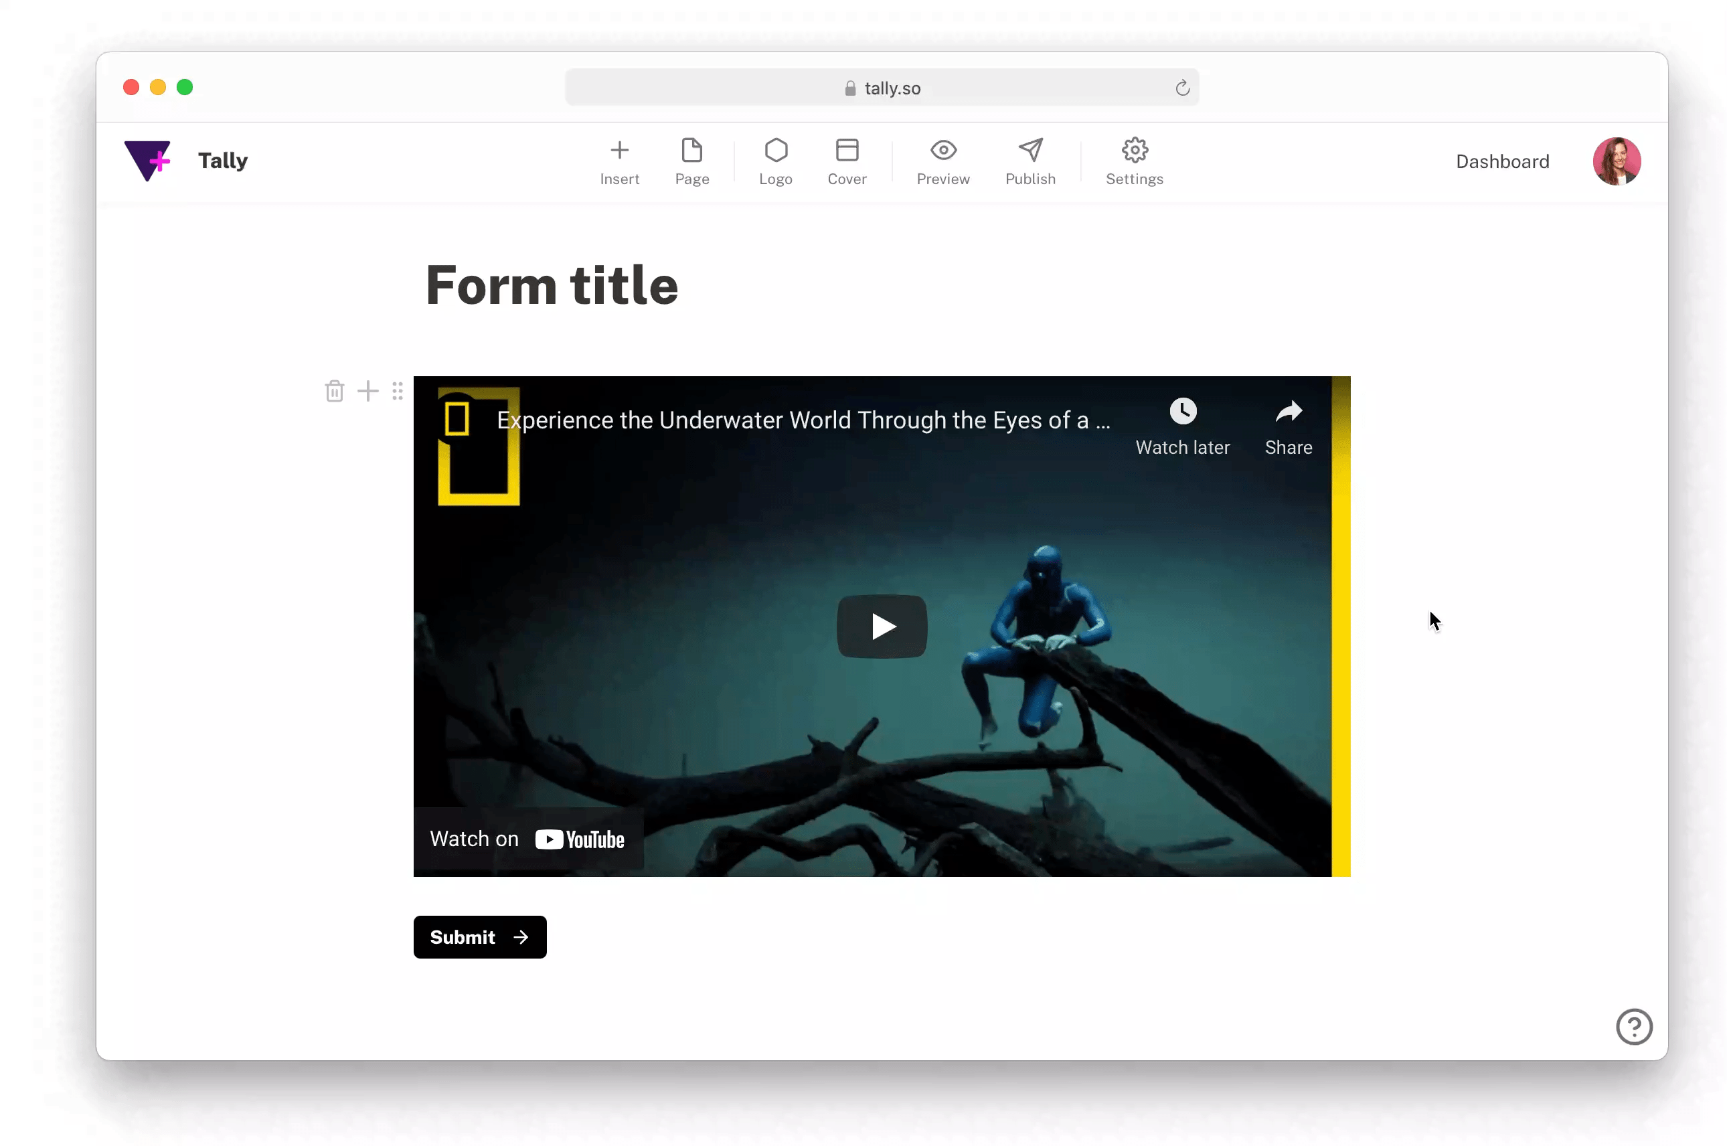Add a Logo to the form
The height and width of the screenshot is (1146, 1727).
[775, 162]
